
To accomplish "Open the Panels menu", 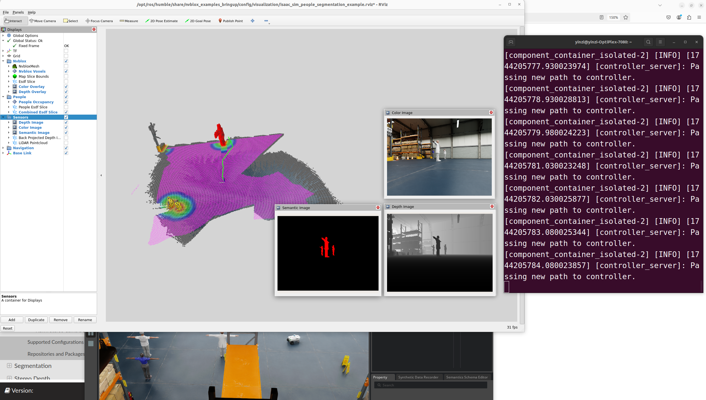I will click(x=18, y=12).
